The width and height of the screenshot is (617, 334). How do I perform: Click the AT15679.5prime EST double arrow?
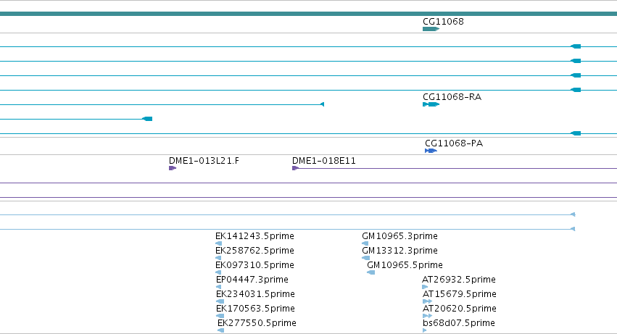(427, 301)
